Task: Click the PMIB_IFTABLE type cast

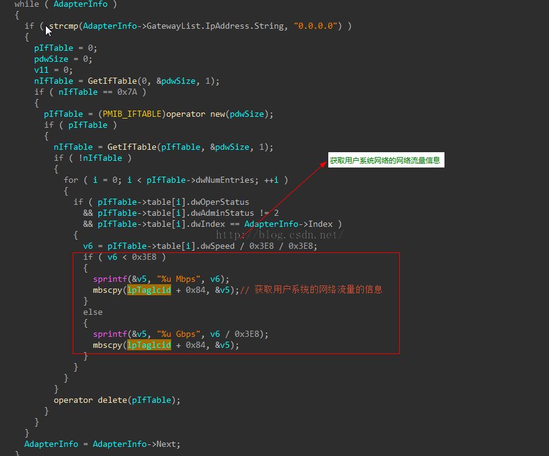Action: click(132, 114)
